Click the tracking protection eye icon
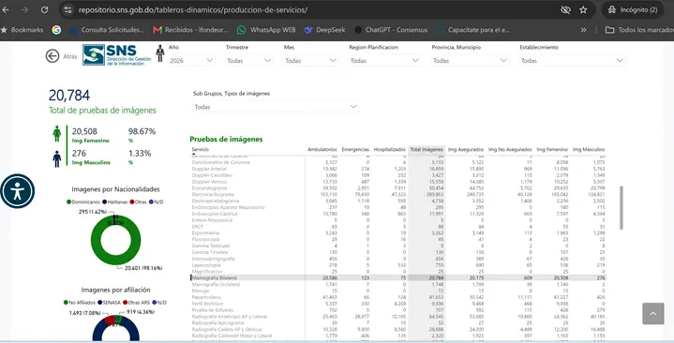This screenshot has height=343, width=674. click(565, 10)
